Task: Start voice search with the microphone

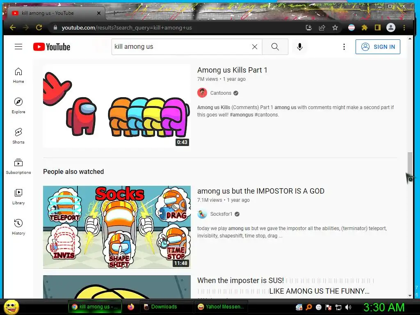Action: (300, 47)
